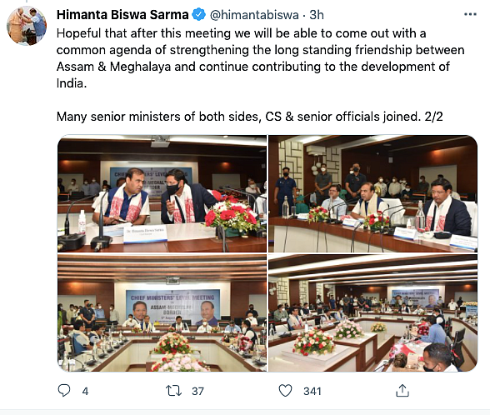Open bottom-right wide conference room photo
Screen dimensions: 490x415
point(372,312)
